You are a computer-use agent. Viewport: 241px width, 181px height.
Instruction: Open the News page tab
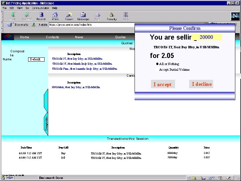(x=79, y=37)
